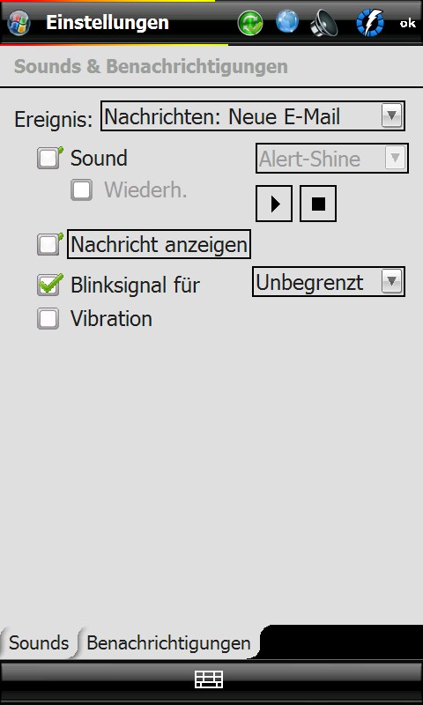423x705 pixels.
Task: Play the selected alert sound
Action: [274, 204]
